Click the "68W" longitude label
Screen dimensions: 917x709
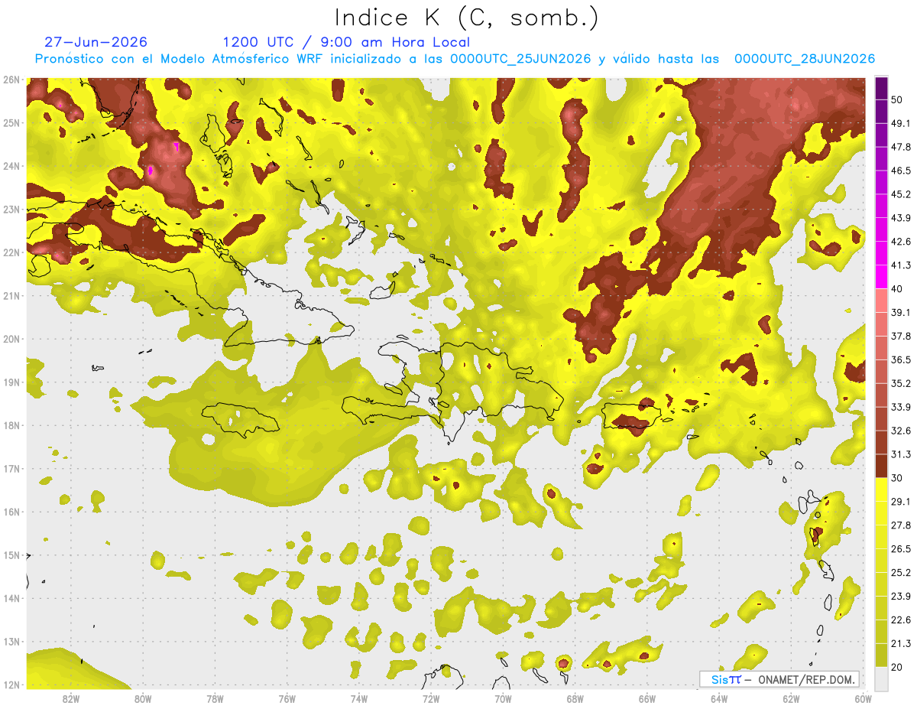(x=575, y=698)
